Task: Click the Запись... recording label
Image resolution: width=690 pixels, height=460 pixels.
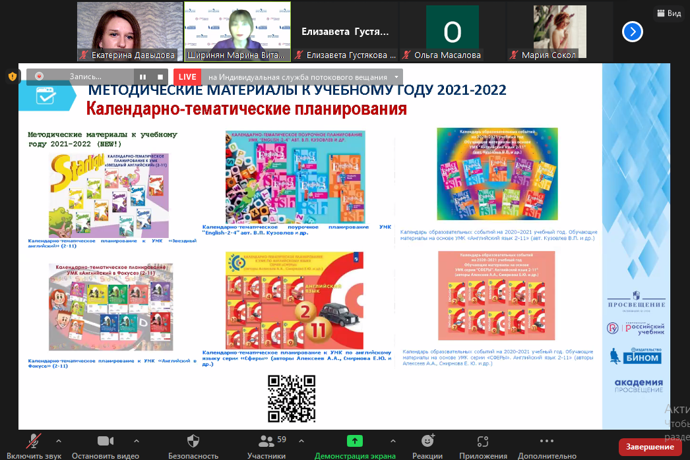Action: (x=85, y=76)
